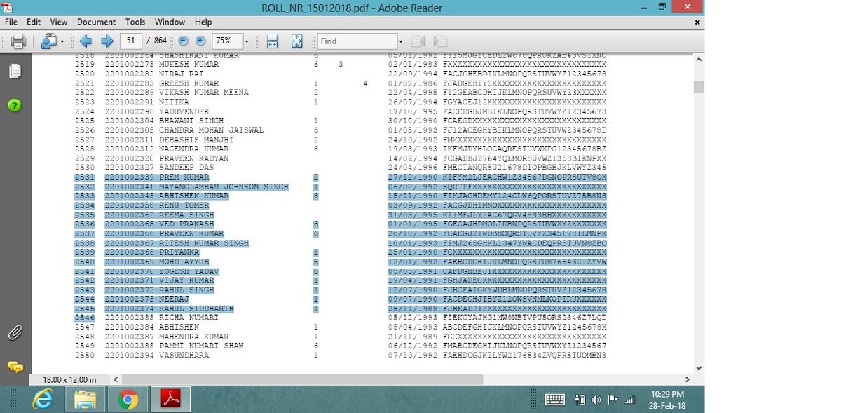Click the green help question-mark icon
This screenshot has width=841, height=413.
[15, 105]
